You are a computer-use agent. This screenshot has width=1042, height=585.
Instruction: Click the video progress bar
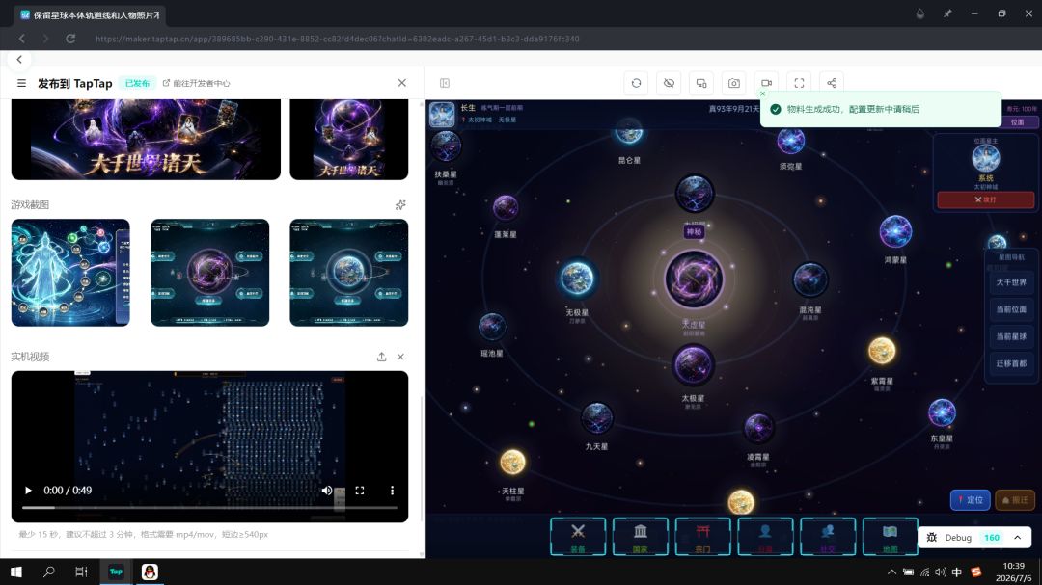point(210,507)
